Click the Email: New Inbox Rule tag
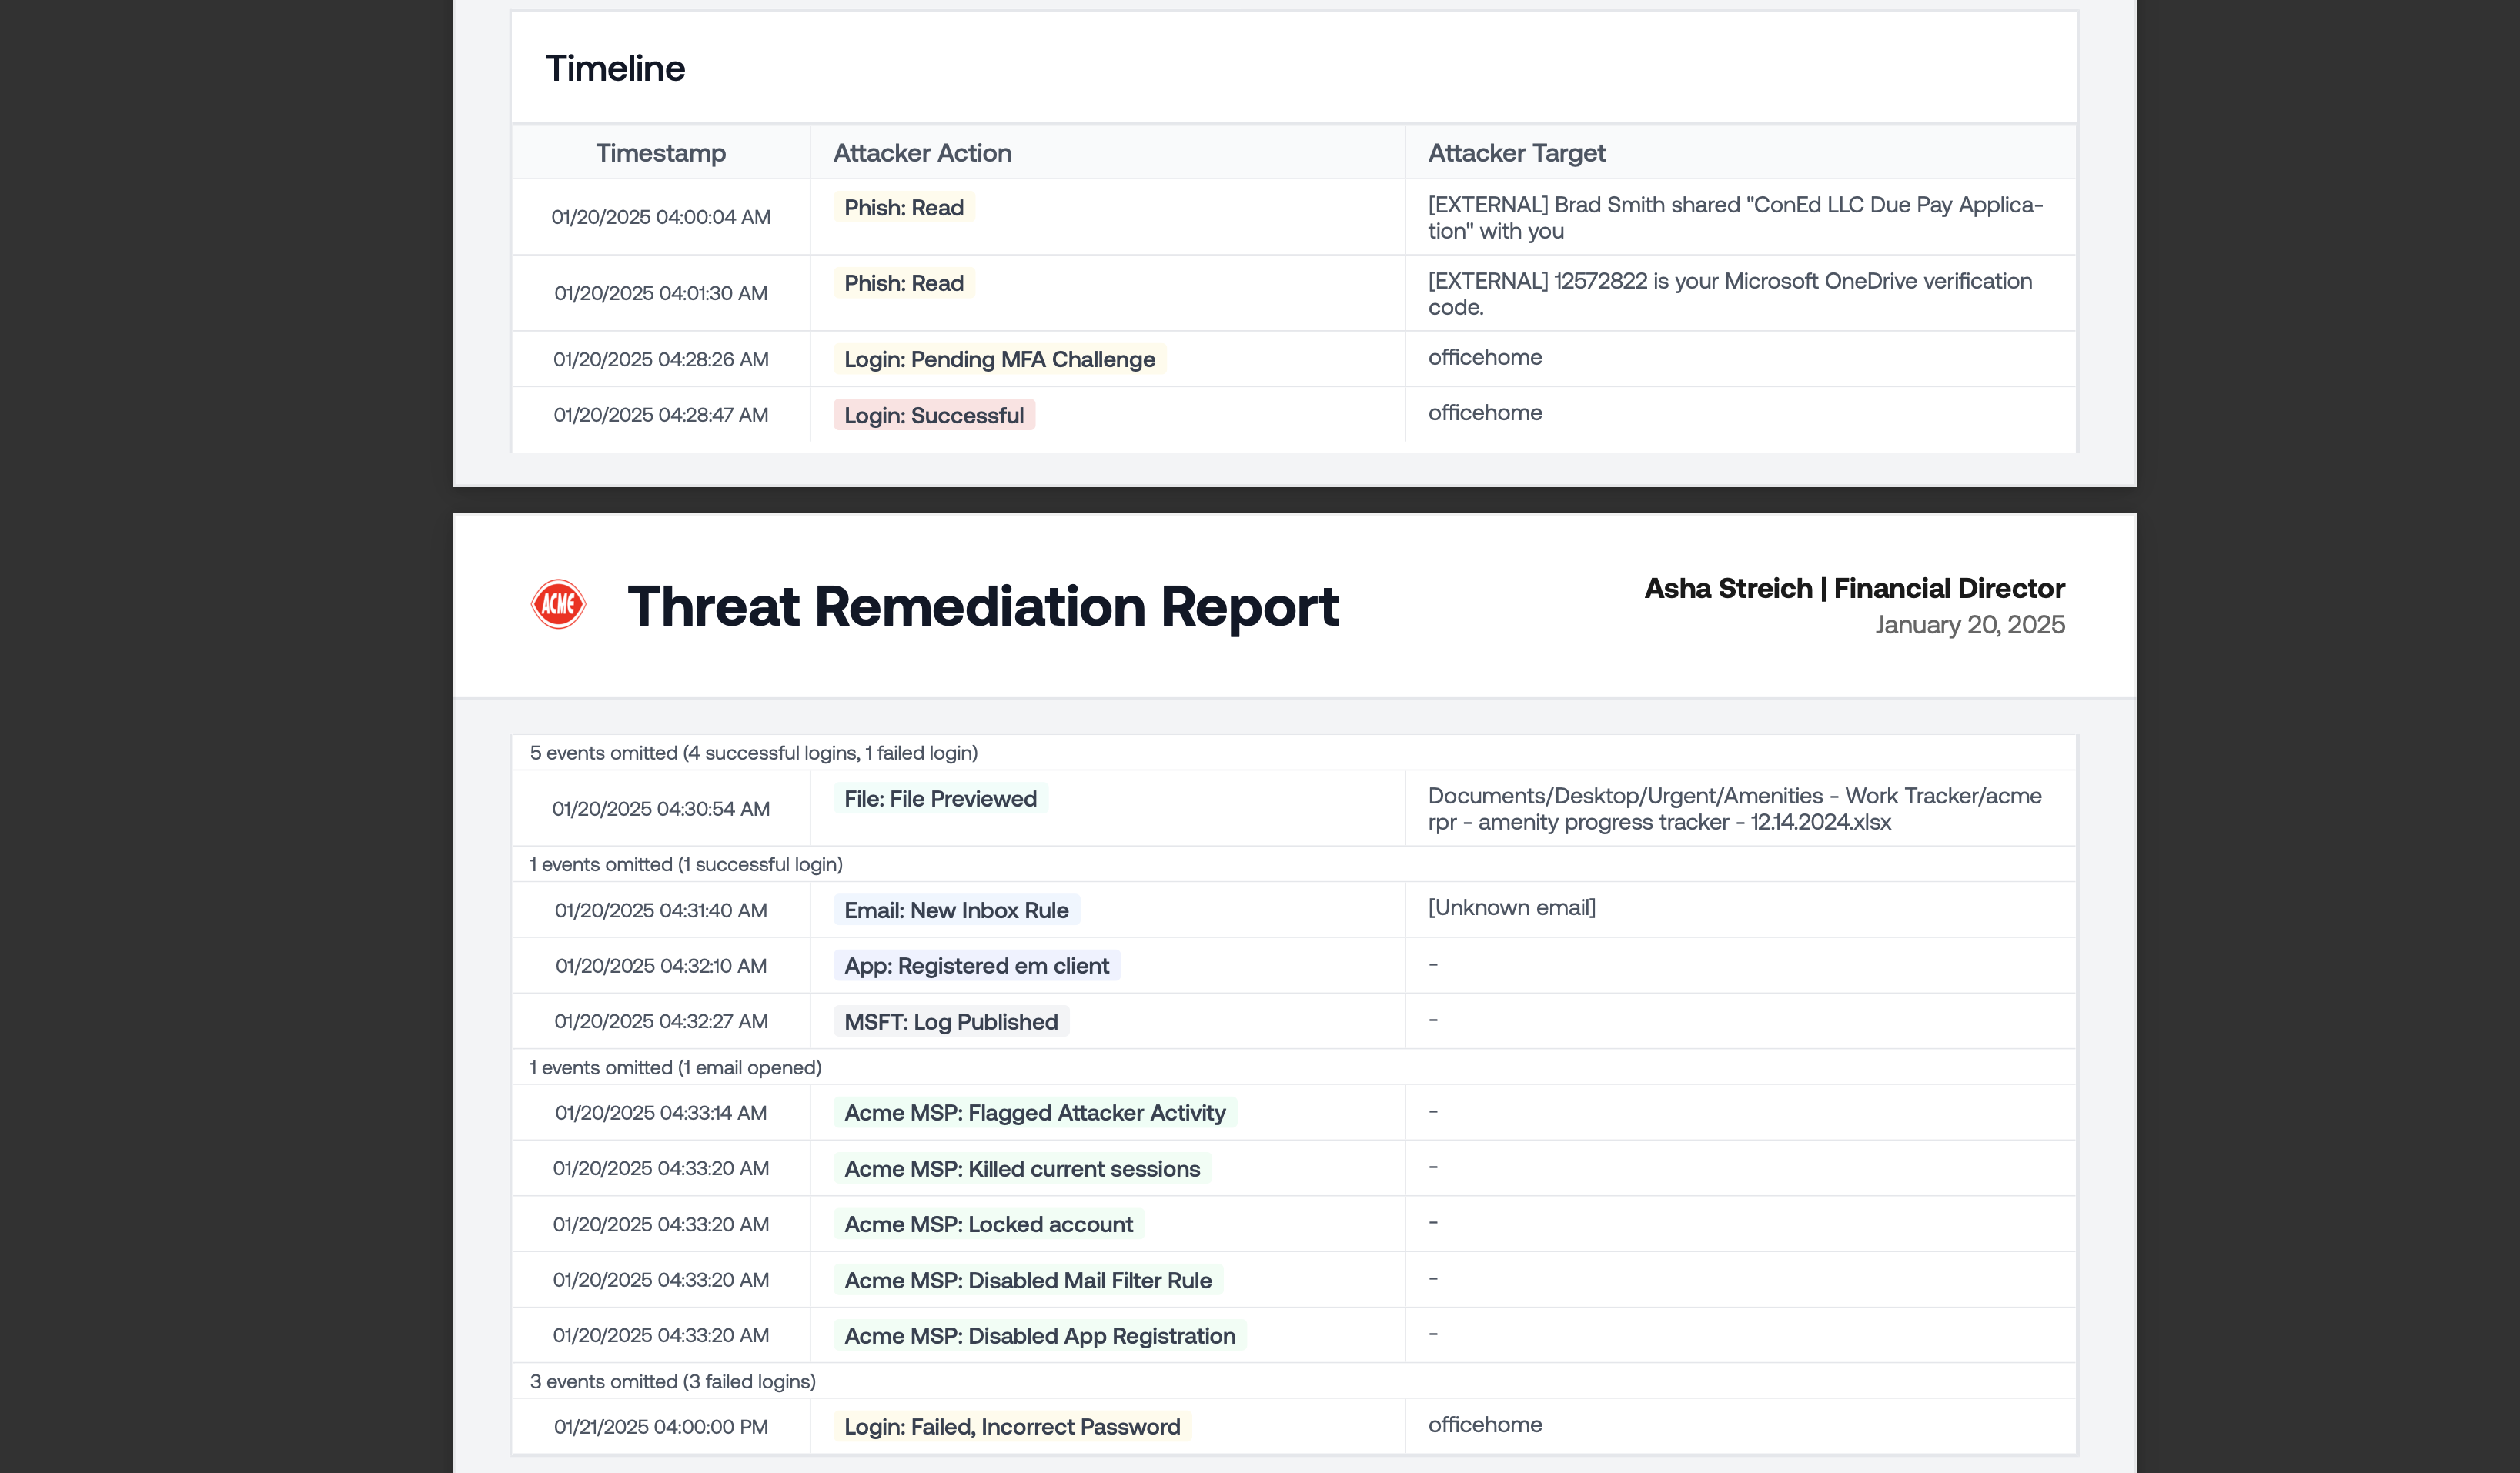Viewport: 2520px width, 1473px height. pos(955,910)
